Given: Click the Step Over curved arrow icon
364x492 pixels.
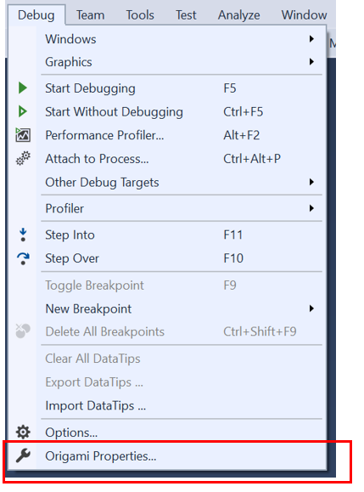Looking at the screenshot, I should (23, 258).
